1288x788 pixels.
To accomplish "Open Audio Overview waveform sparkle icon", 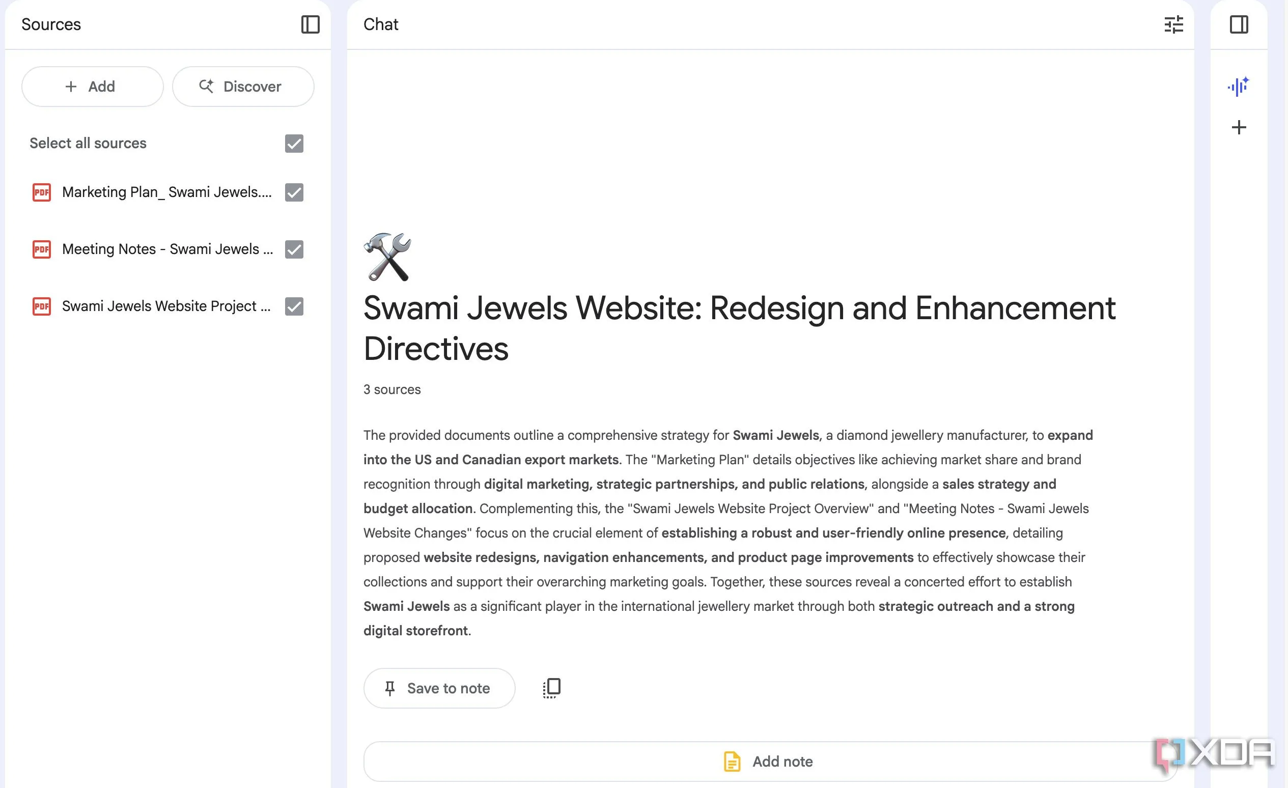I will tap(1238, 86).
